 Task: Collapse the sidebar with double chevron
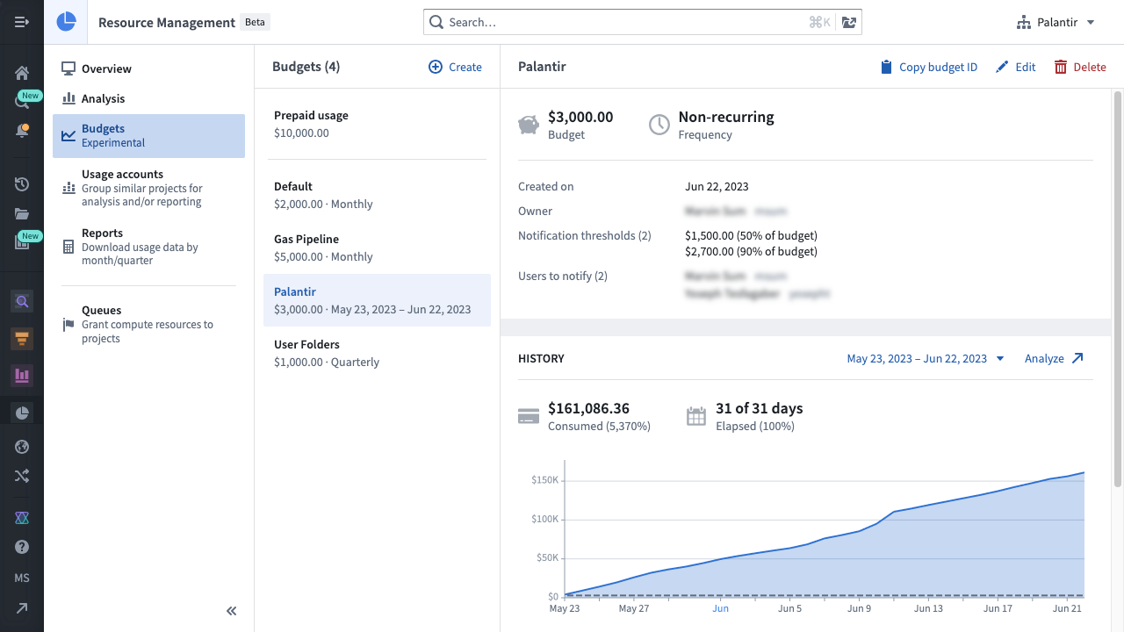tap(232, 611)
